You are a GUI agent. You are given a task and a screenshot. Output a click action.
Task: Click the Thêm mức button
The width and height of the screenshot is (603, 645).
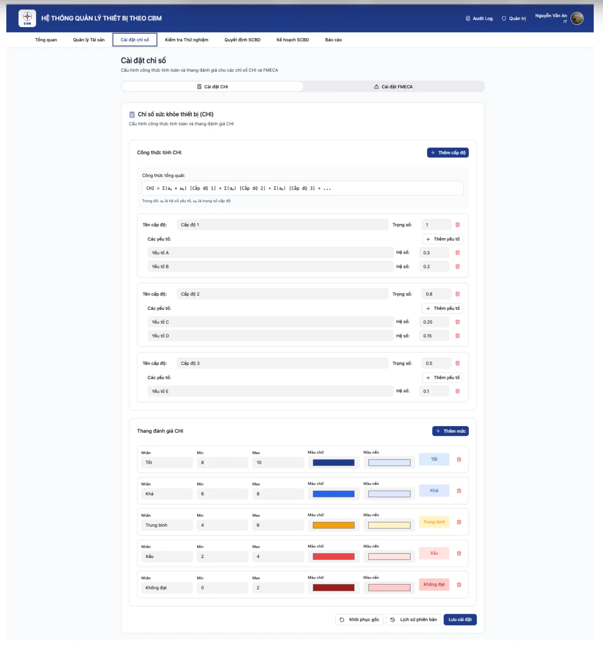tap(450, 431)
